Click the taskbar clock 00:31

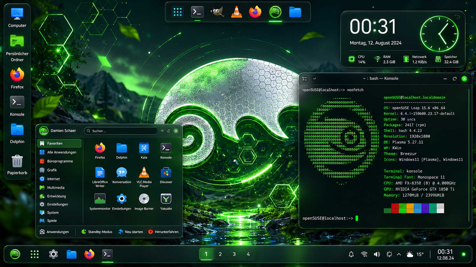[x=445, y=254]
